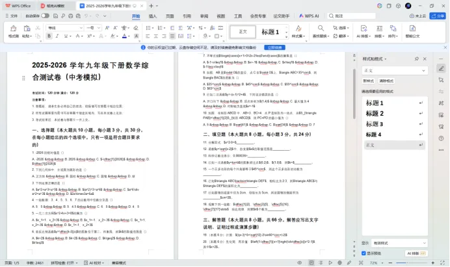This screenshot has width=450, height=267.
Task: Click the decrease indent icon
Action: click(x=172, y=28)
